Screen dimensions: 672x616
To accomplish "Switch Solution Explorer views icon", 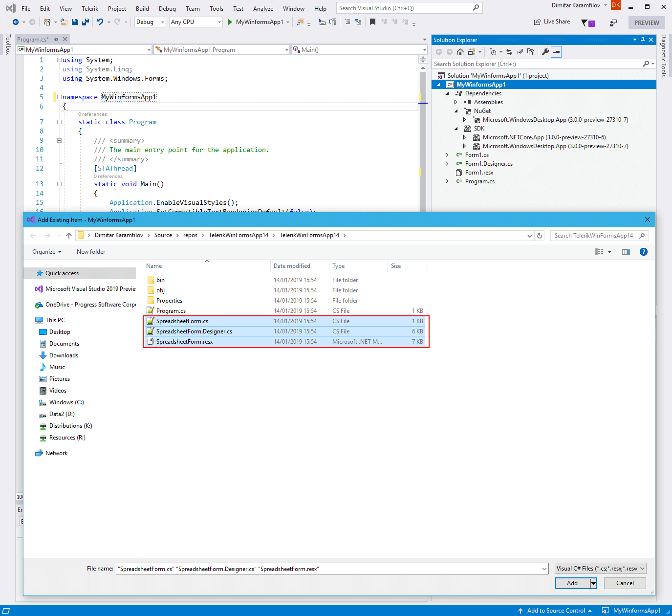I will tap(472, 52).
